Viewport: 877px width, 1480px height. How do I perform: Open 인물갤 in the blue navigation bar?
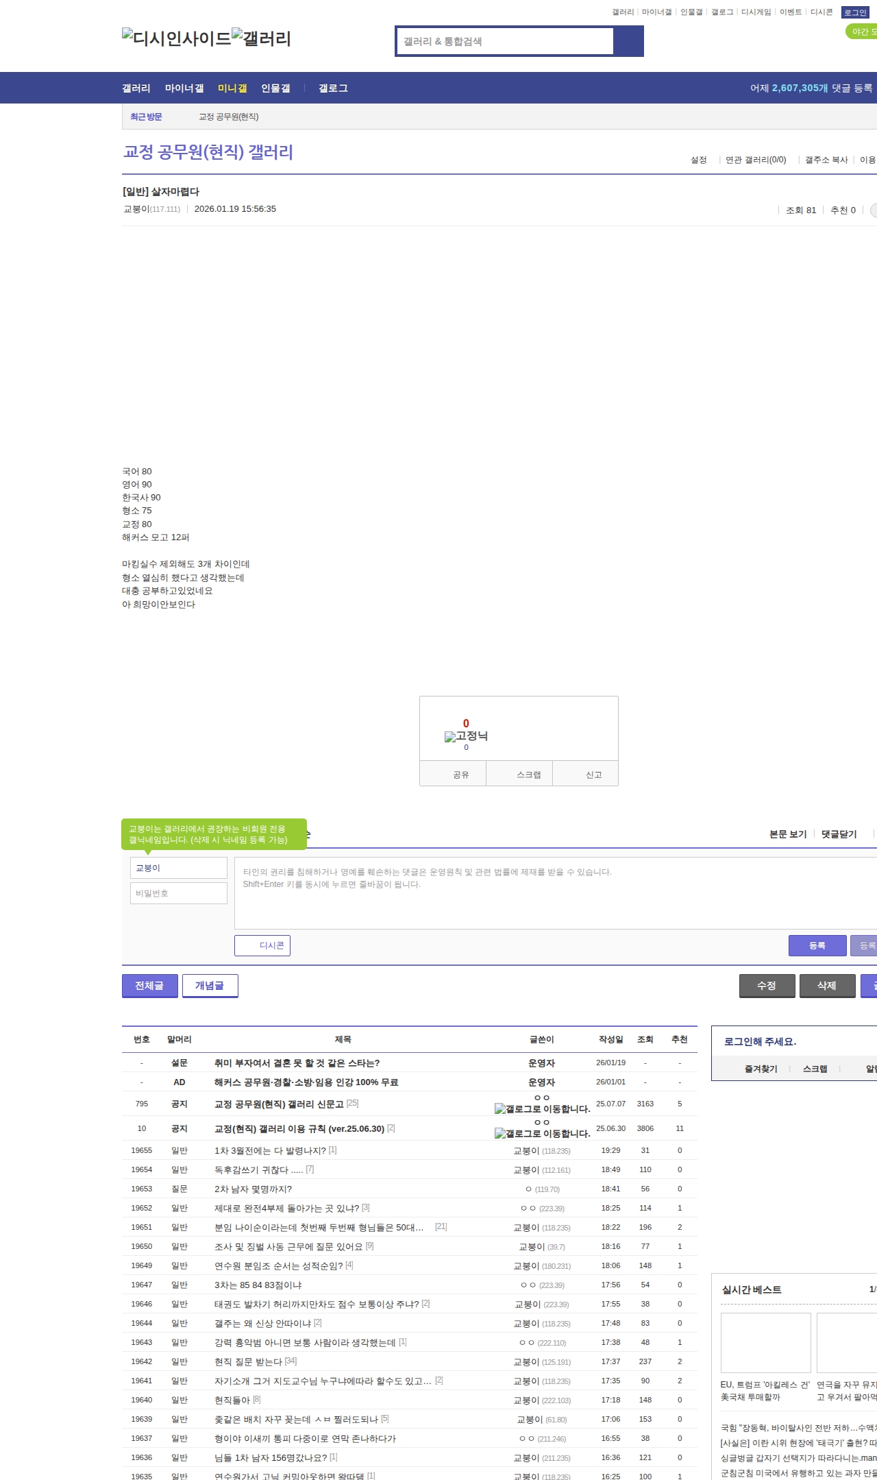point(275,88)
